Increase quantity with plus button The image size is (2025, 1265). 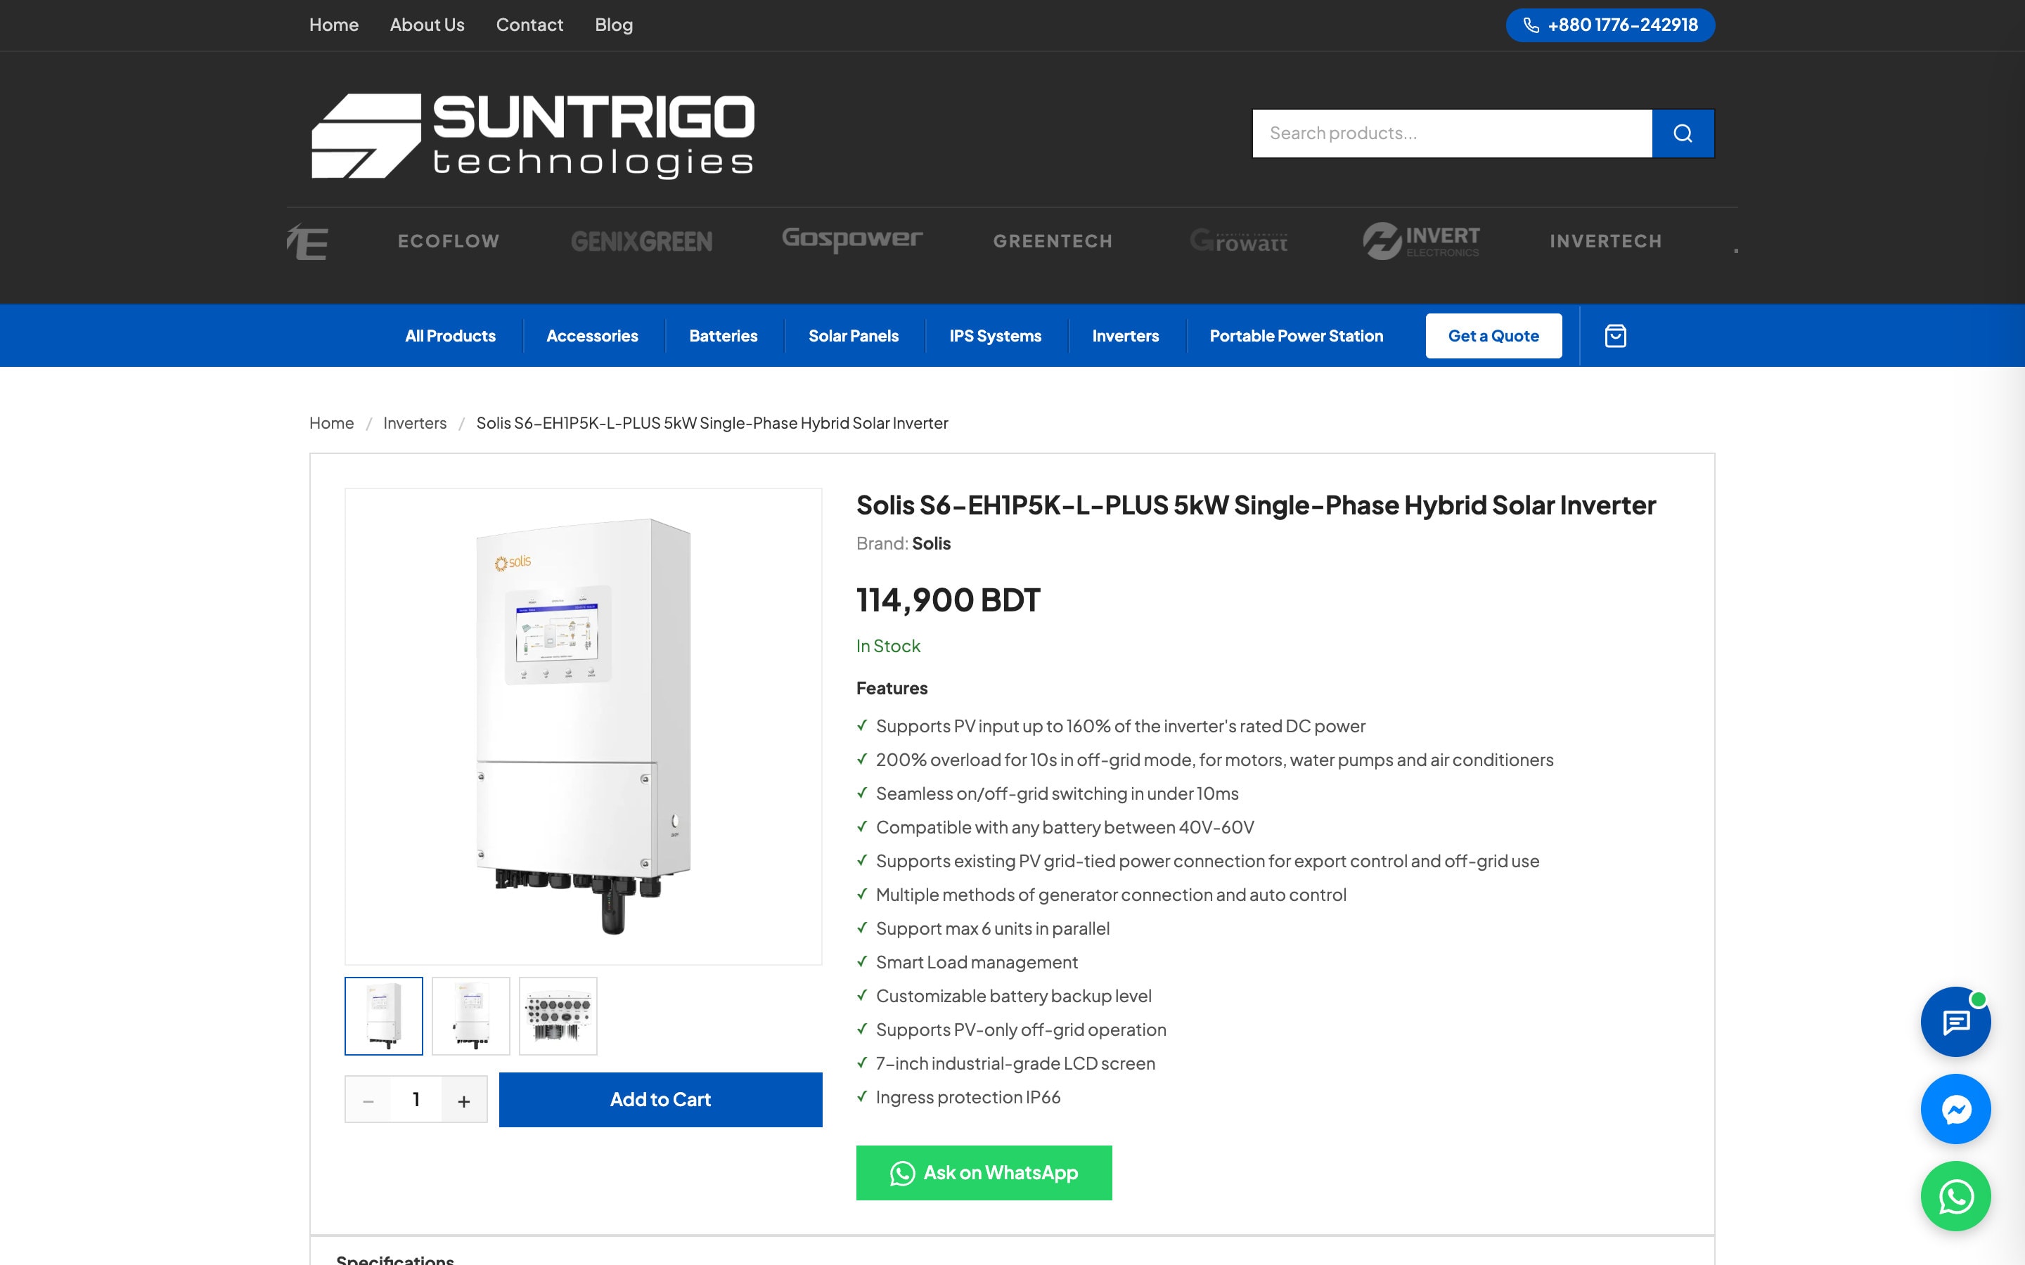click(x=464, y=1099)
